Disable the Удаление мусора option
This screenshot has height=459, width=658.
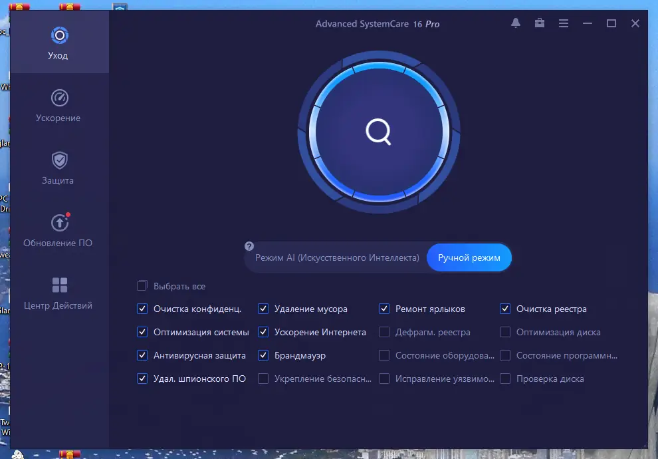pos(263,309)
